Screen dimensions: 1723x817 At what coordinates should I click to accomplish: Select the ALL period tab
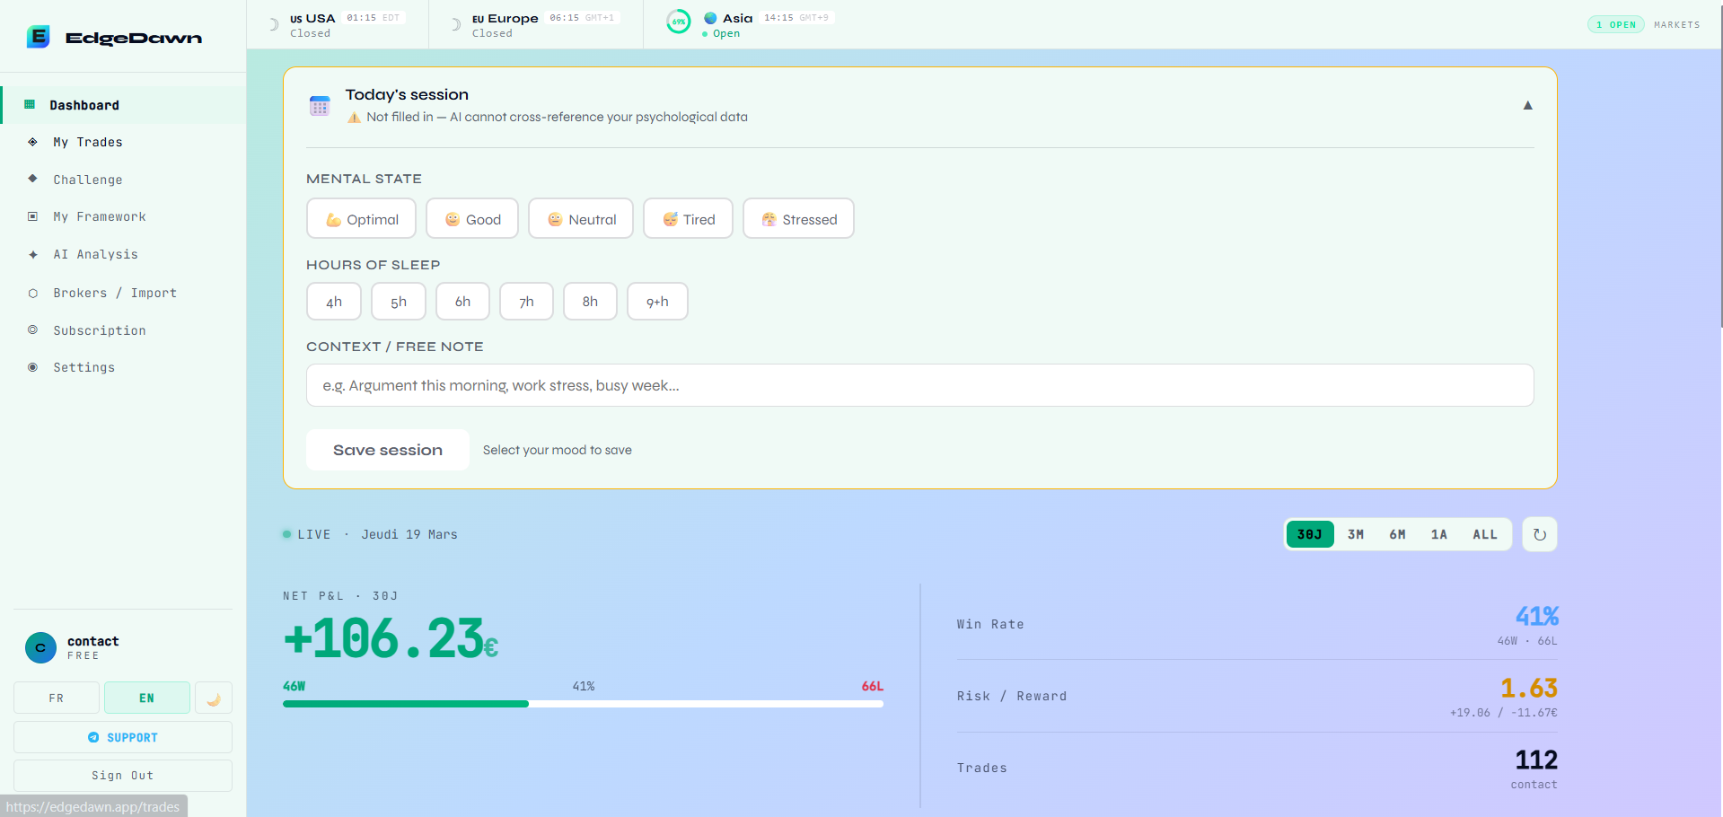coord(1485,534)
